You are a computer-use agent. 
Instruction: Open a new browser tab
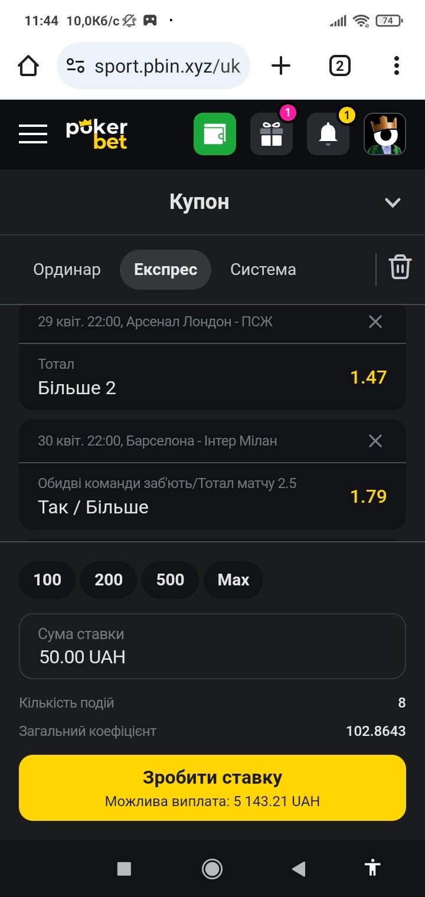(x=281, y=66)
